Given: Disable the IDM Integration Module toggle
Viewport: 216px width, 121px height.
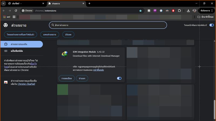Looking at the screenshot, I should coord(119,78).
